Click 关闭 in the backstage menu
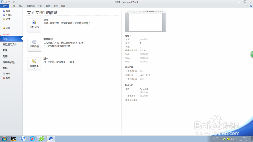The image size is (253, 142). 7,28
